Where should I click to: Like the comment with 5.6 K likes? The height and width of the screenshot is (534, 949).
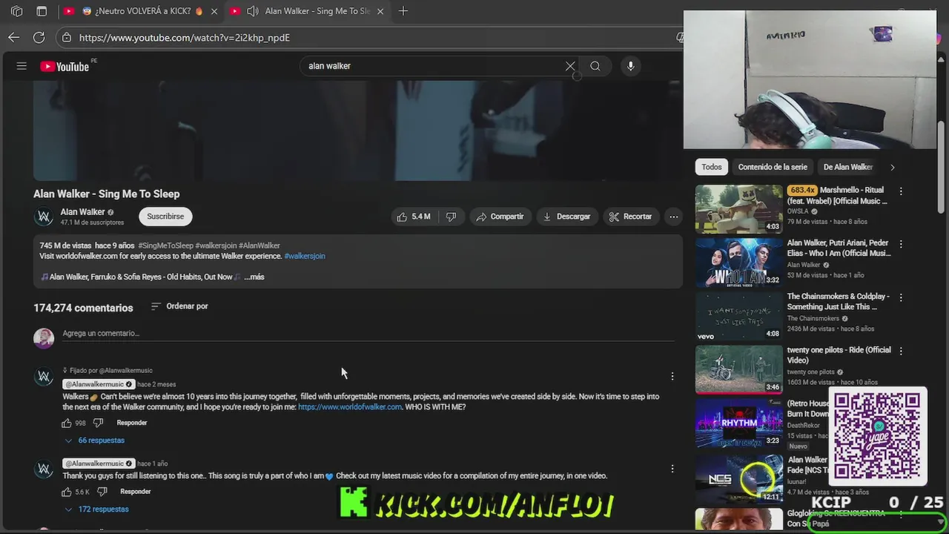67,492
